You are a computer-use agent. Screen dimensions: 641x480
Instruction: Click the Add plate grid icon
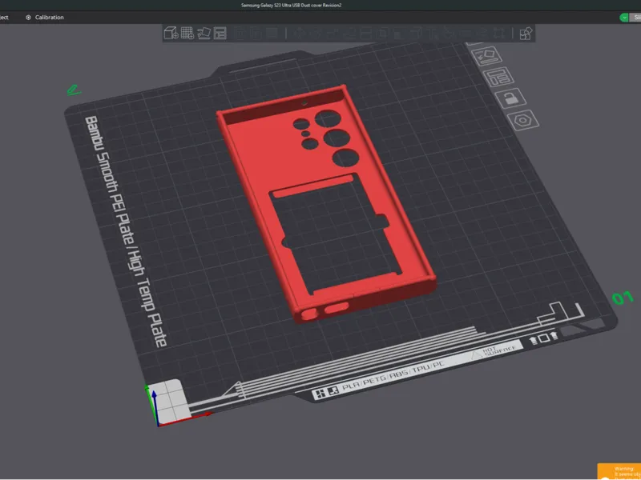pos(187,33)
